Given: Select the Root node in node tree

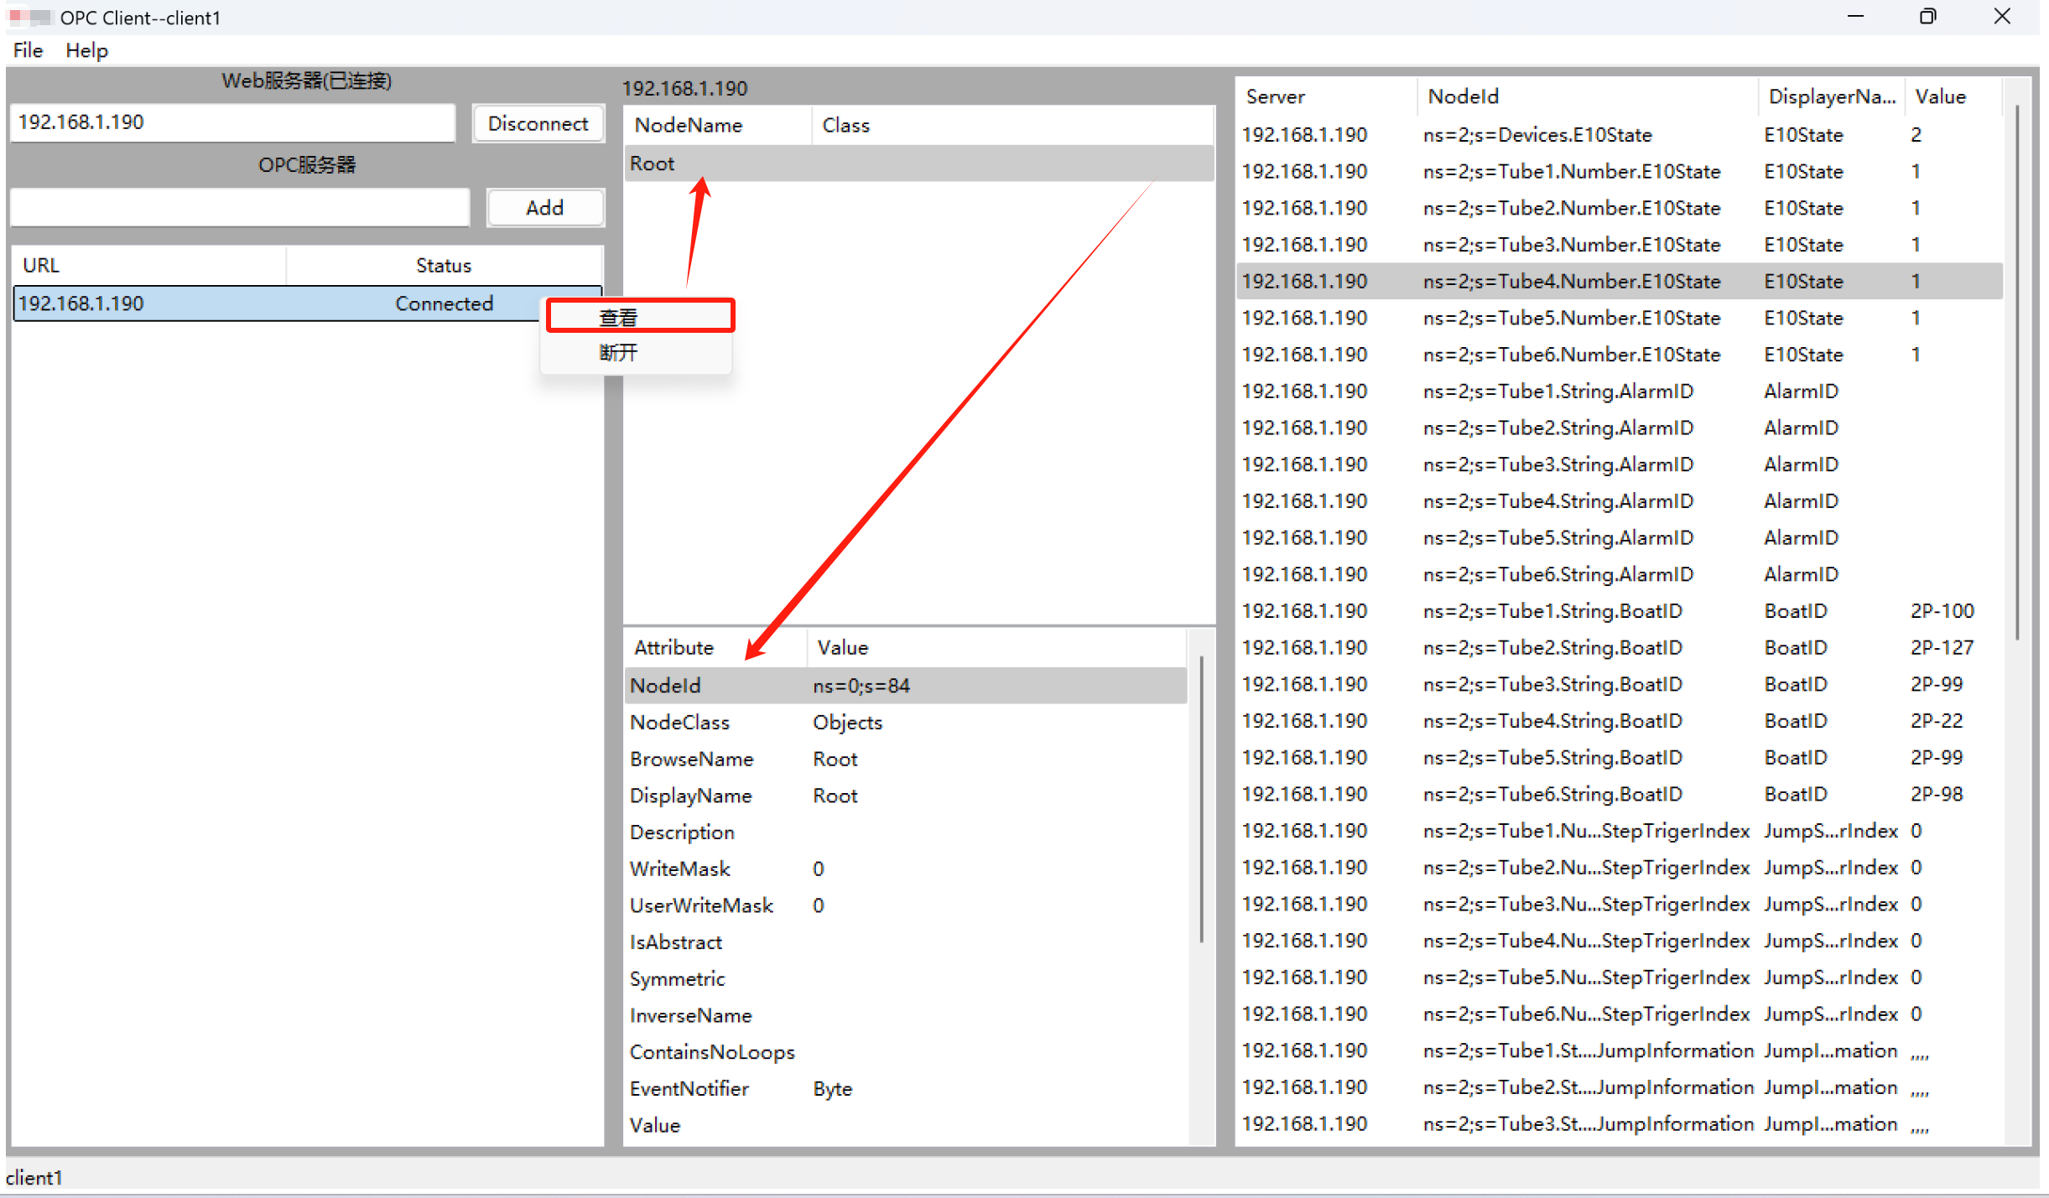Looking at the screenshot, I should [x=653, y=163].
